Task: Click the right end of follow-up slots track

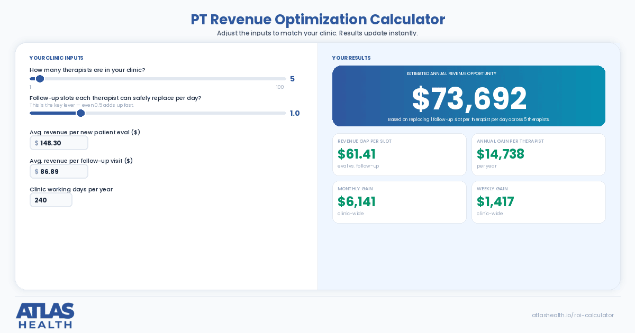Action: coord(284,113)
